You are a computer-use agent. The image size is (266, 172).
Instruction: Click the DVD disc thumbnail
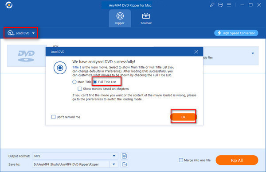tap(27, 56)
